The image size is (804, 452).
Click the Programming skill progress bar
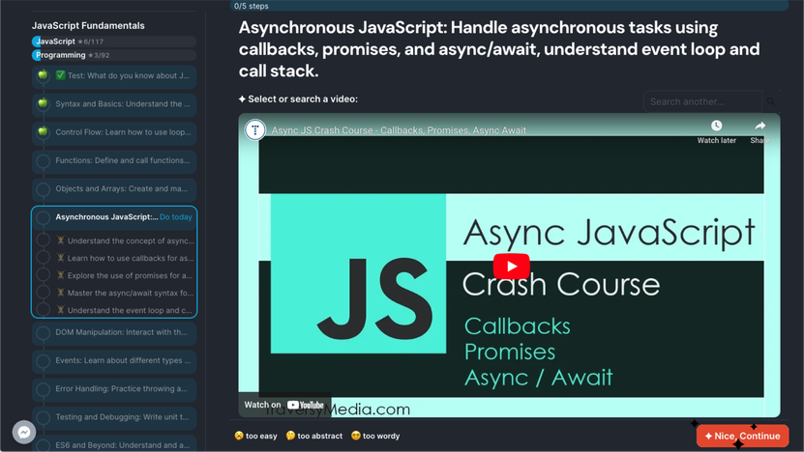pyautogui.click(x=114, y=55)
